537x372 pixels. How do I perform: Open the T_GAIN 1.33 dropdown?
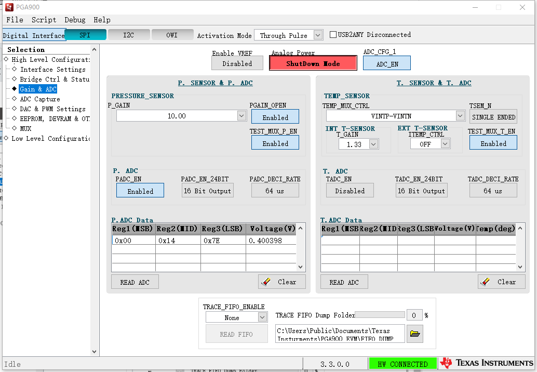point(373,144)
